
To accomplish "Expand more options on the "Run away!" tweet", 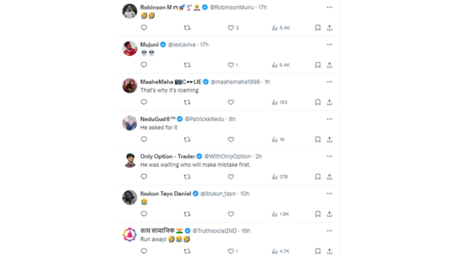I will 329,231.
